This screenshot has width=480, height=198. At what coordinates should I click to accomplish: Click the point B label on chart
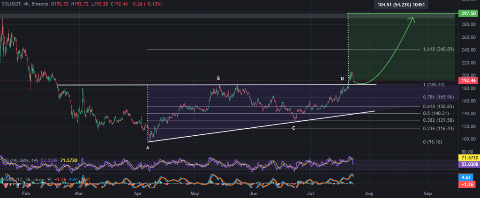click(218, 78)
